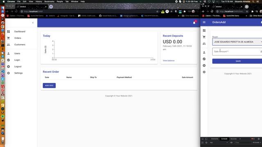262x147 pixels.
Task: Open customers icon in right window sidebar
Action: point(204,44)
